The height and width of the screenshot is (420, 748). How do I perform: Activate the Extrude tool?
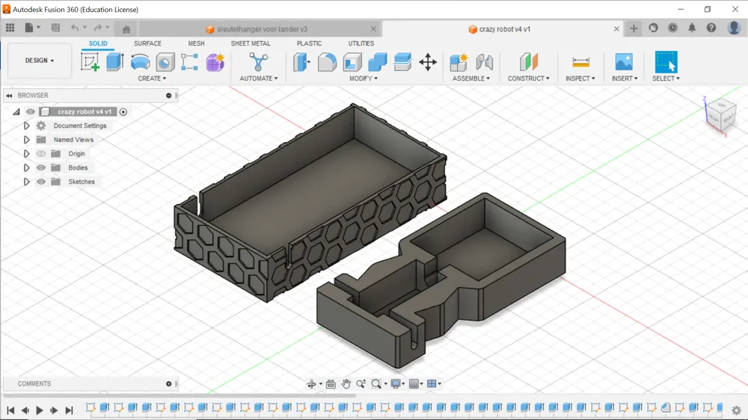tap(115, 62)
